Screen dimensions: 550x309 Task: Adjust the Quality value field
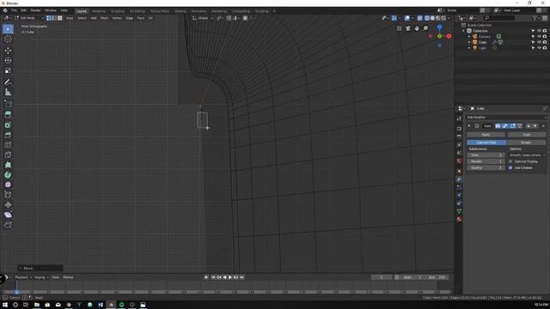(486, 168)
